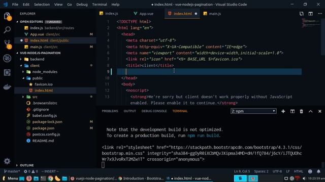Open the File menu
Viewport: 325px width, 182px height.
15,5
